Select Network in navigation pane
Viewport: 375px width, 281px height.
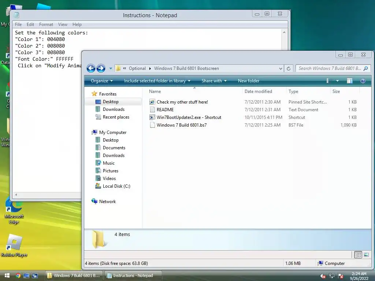pyautogui.click(x=107, y=202)
